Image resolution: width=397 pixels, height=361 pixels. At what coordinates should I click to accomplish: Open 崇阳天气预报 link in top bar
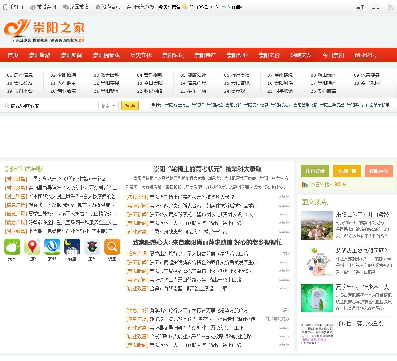(x=140, y=7)
